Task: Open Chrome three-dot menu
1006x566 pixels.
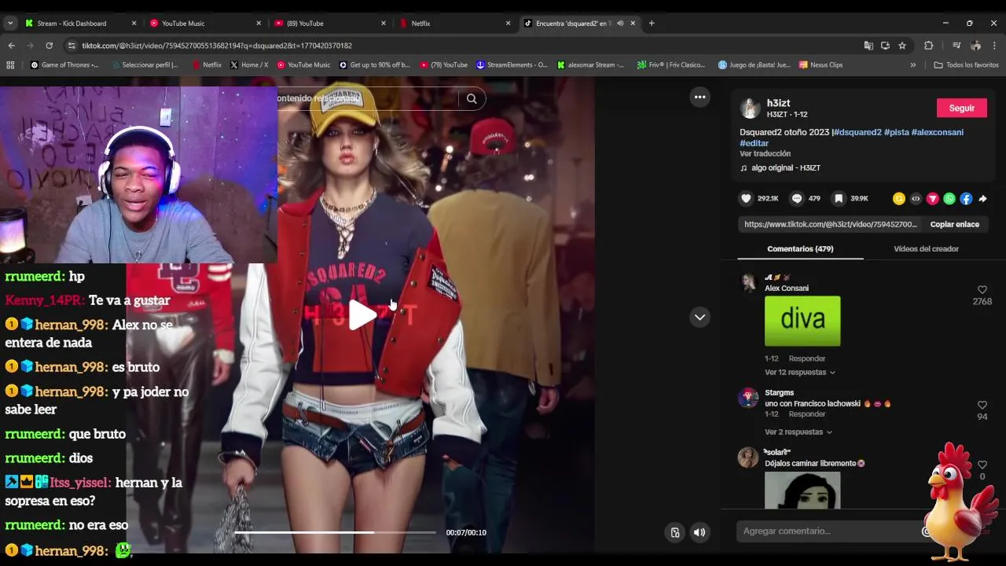Action: click(x=994, y=46)
